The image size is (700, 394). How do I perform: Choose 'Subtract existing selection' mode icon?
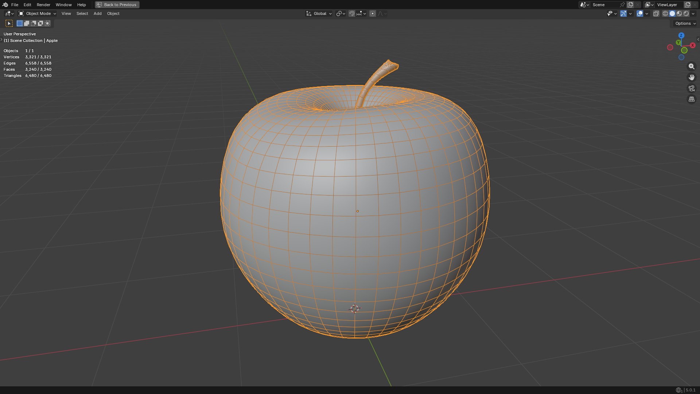(34, 23)
